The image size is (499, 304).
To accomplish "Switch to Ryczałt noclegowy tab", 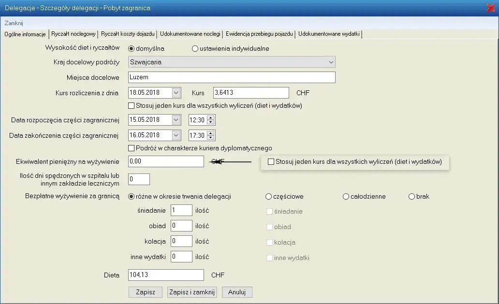I will pyautogui.click(x=73, y=34).
